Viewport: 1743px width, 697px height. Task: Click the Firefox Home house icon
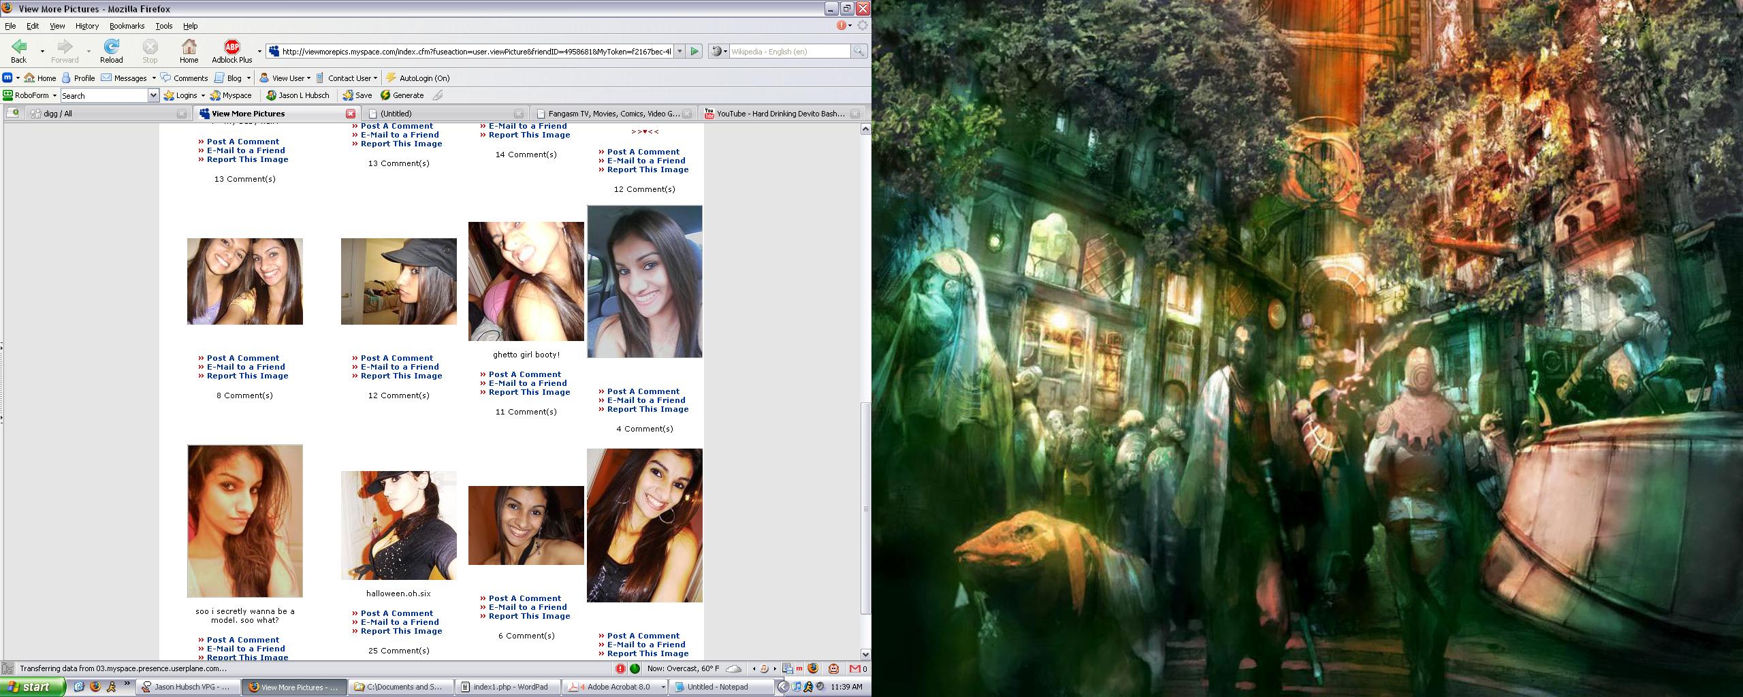[189, 47]
